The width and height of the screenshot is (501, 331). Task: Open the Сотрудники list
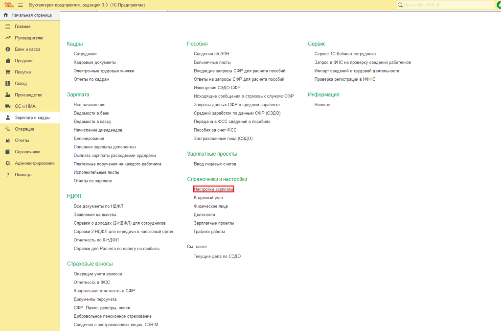click(x=85, y=54)
